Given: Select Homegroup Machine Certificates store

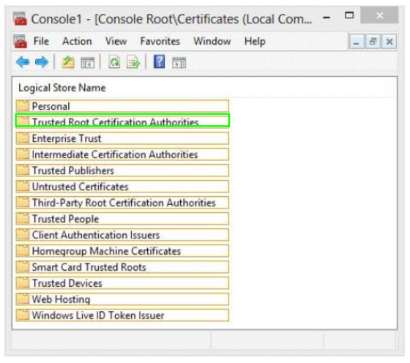Looking at the screenshot, I should (122, 251).
